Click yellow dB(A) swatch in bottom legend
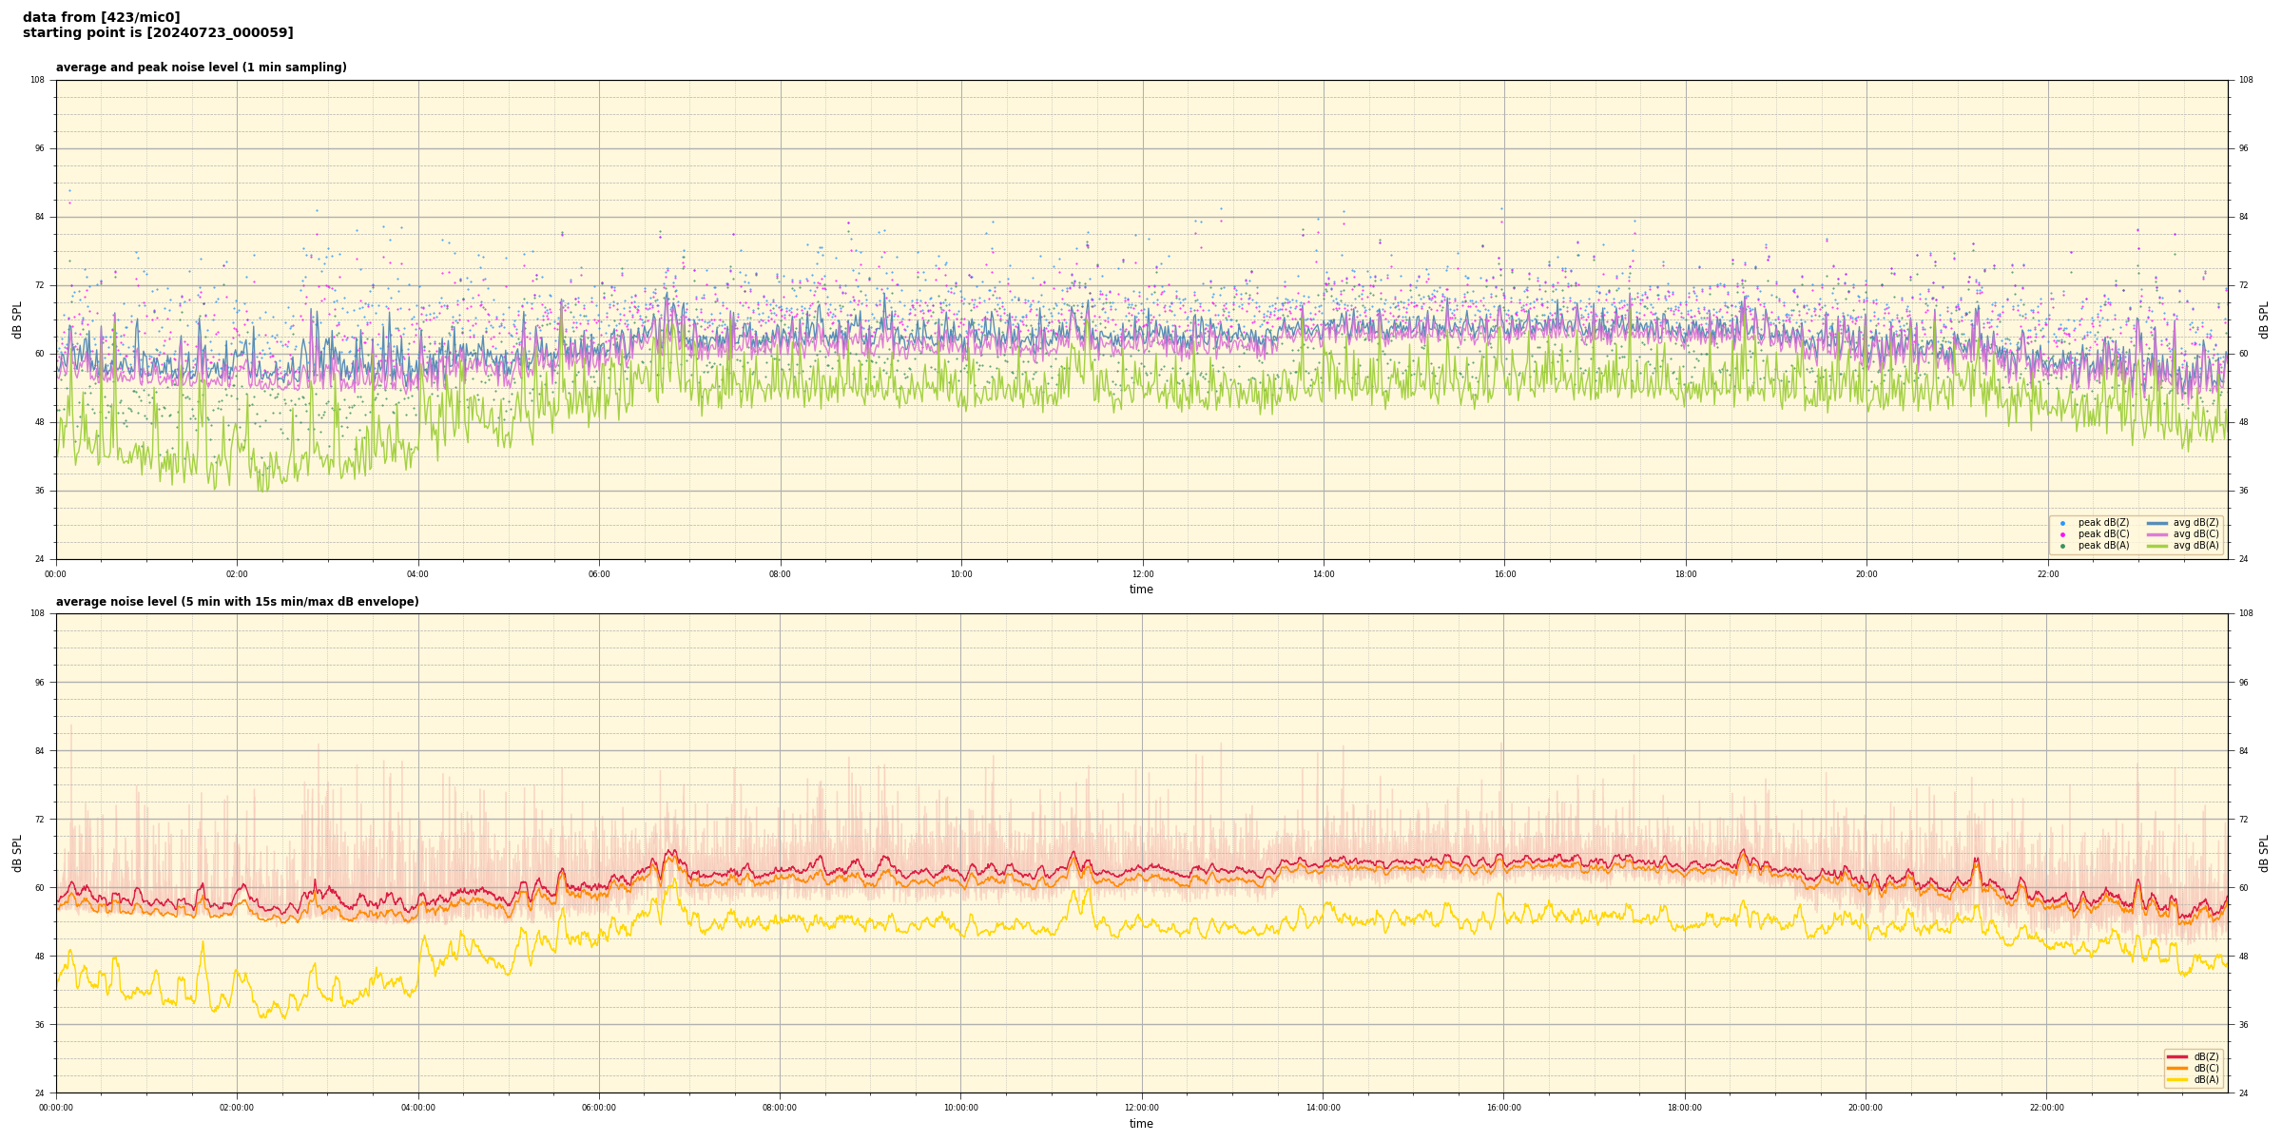This screenshot has height=1141, width=2282. click(x=2176, y=1079)
